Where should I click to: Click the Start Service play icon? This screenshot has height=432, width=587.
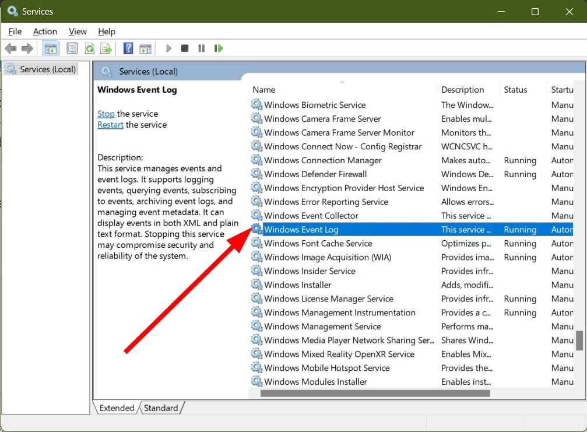168,48
